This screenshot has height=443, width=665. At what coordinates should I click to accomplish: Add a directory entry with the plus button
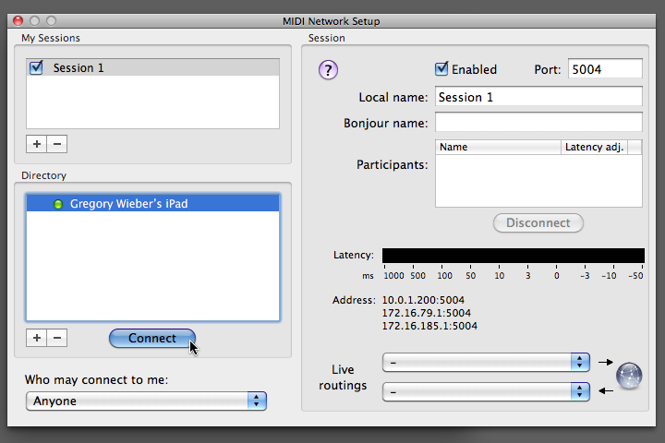tap(37, 338)
